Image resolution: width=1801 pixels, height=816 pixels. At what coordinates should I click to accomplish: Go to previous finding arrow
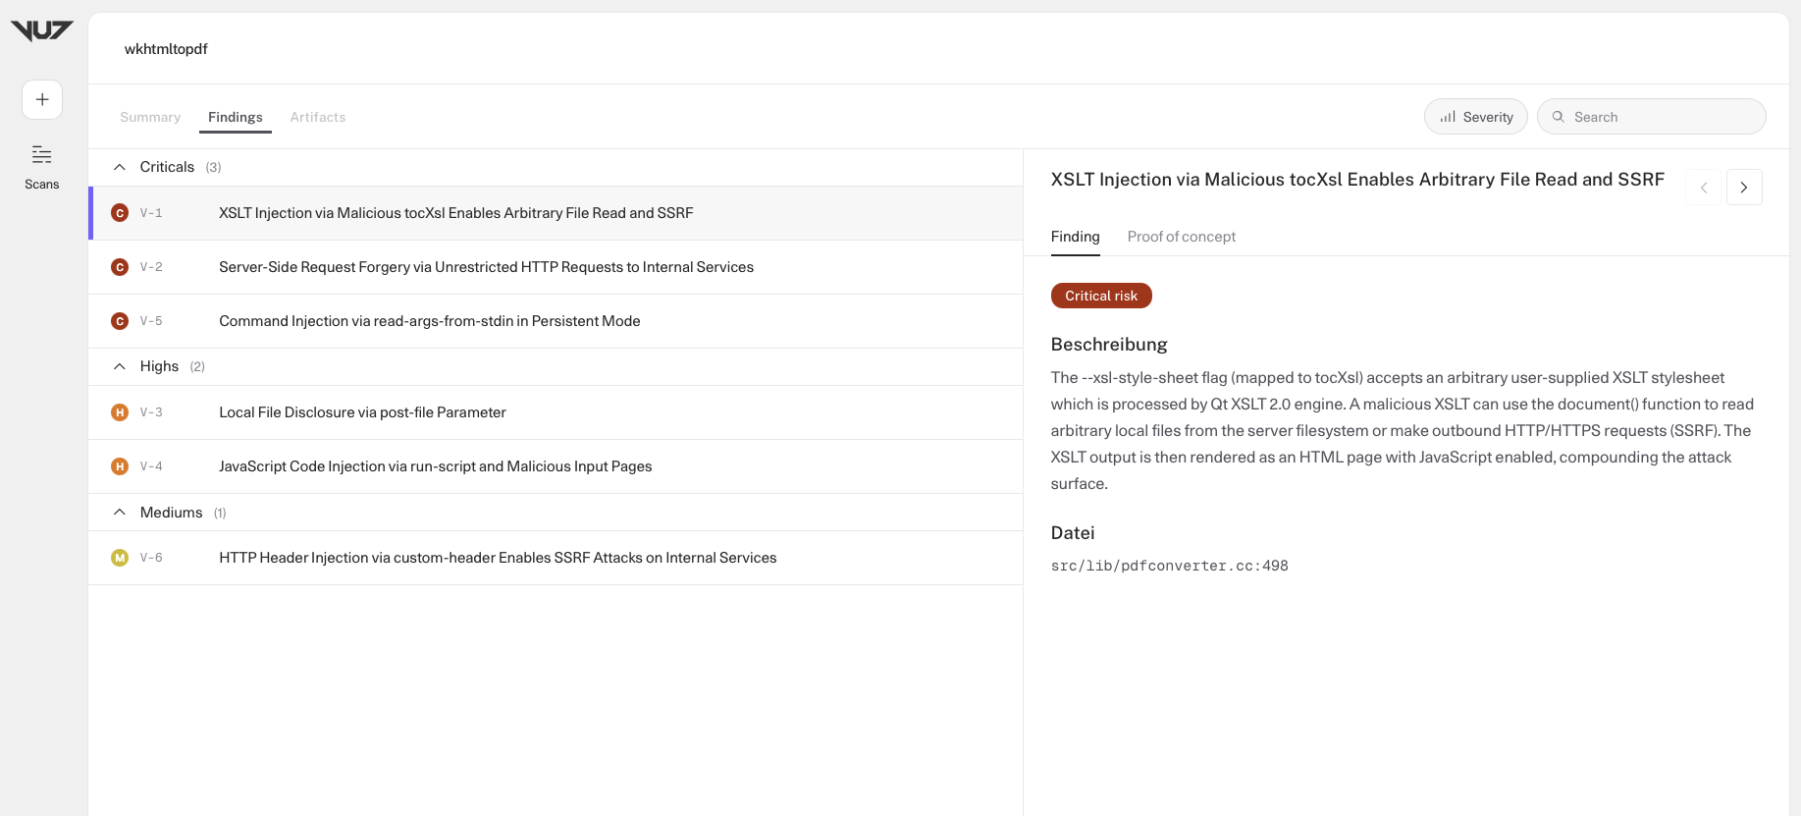(x=1704, y=188)
